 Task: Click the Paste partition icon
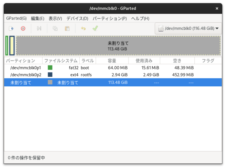(67, 29)
